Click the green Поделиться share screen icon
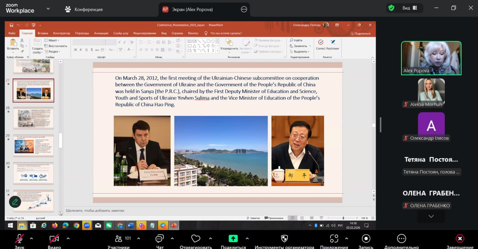 pyautogui.click(x=233, y=239)
